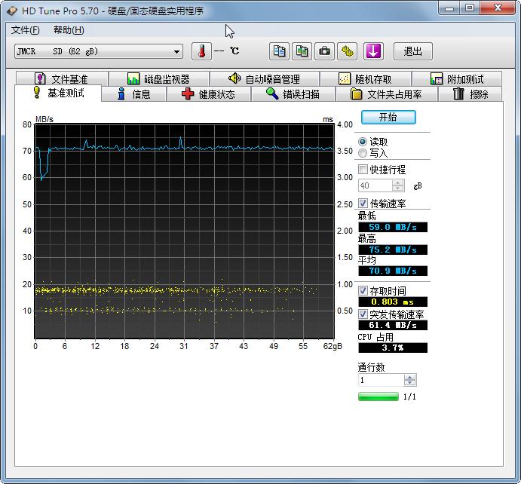Open the 文件(F) menu

(x=25, y=30)
